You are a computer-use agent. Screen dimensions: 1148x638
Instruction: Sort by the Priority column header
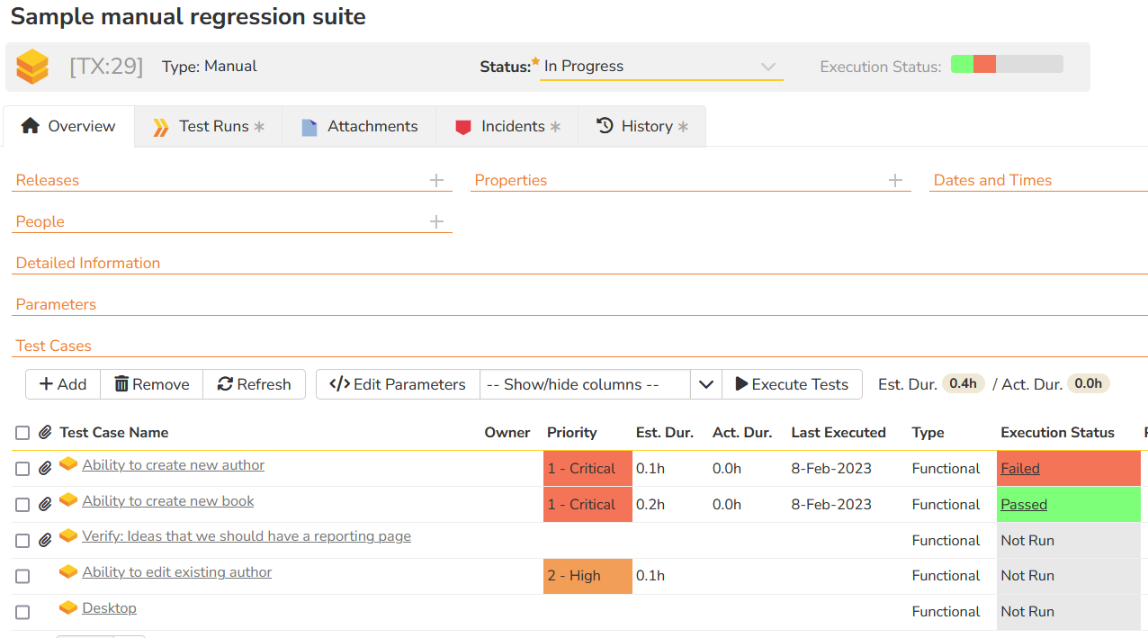point(571,433)
